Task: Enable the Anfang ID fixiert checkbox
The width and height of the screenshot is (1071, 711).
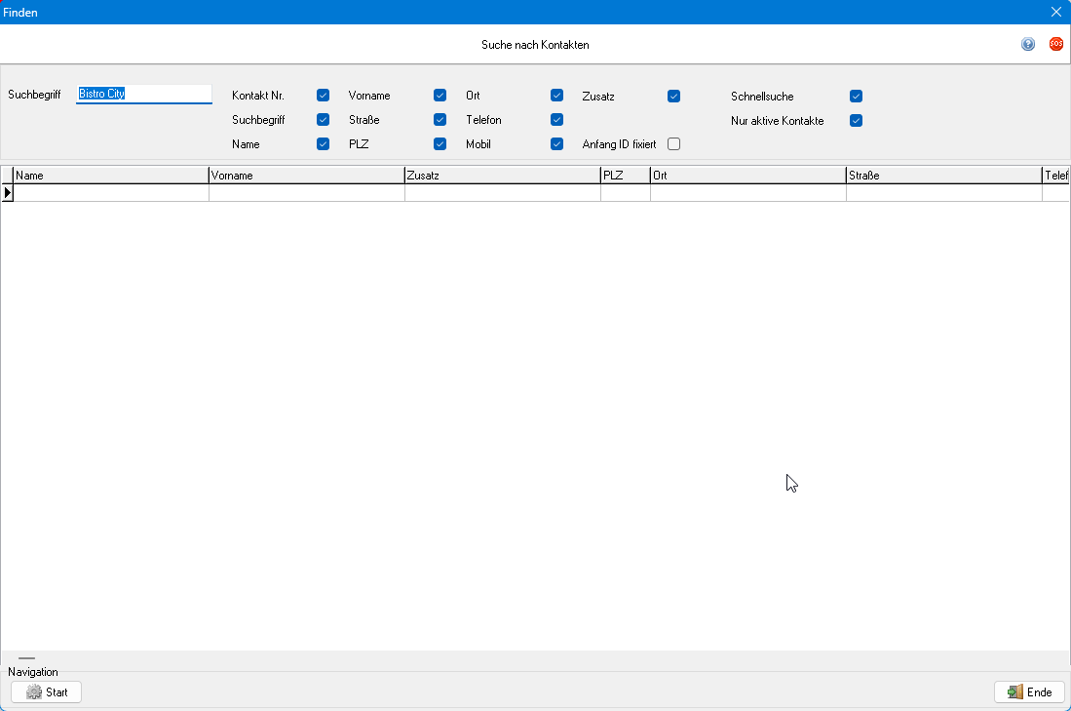Action: click(x=673, y=144)
